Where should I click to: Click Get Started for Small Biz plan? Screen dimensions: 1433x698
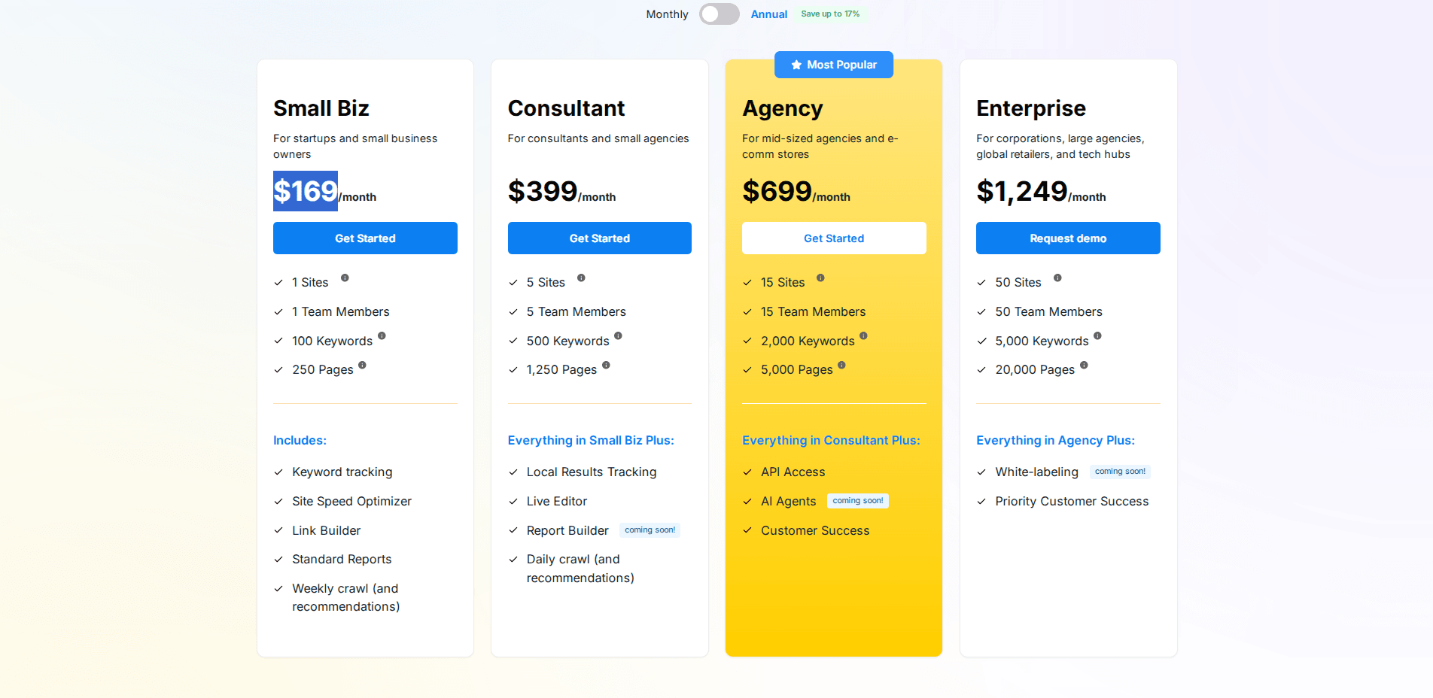point(365,238)
